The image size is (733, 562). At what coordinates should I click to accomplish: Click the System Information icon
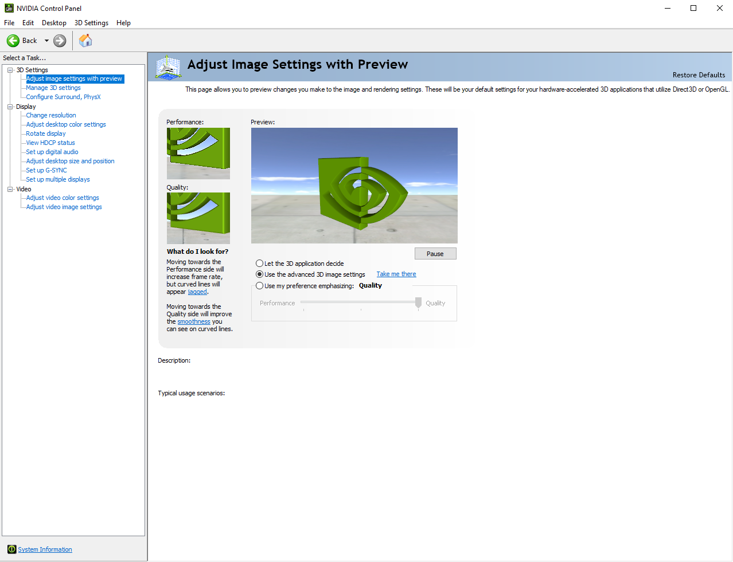11,549
